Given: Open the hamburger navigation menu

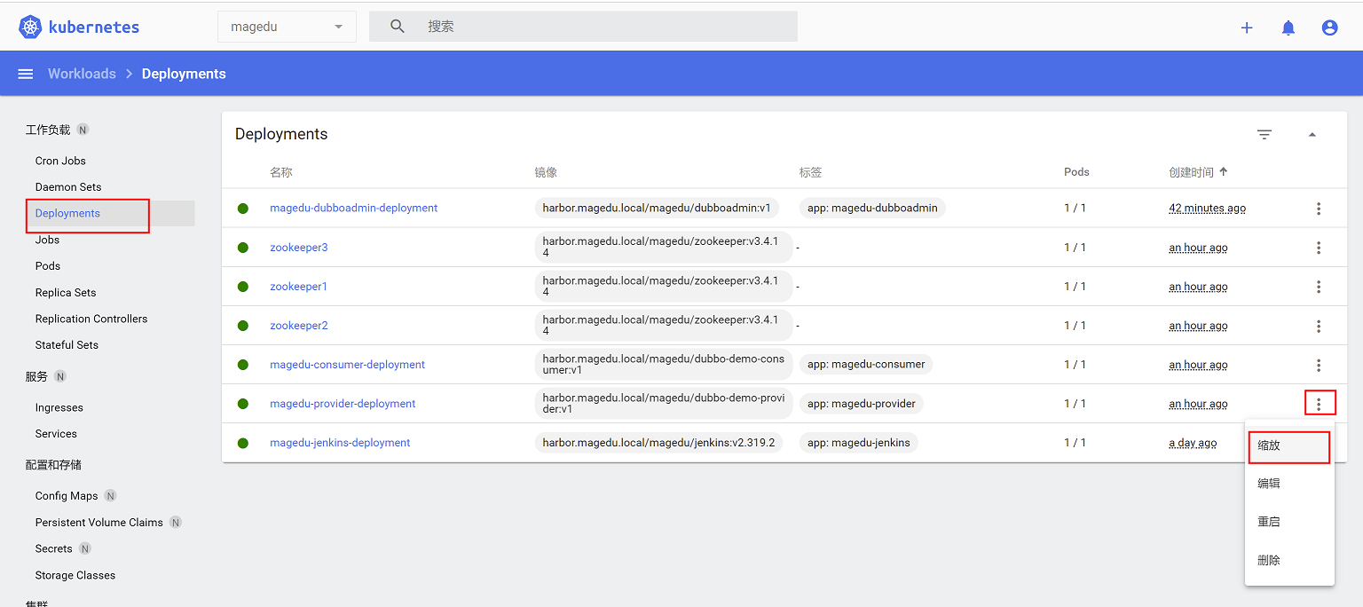Looking at the screenshot, I should [x=26, y=74].
